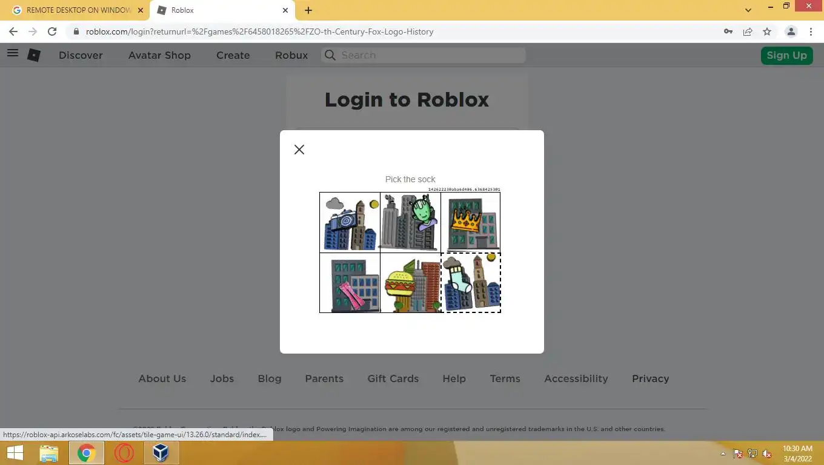The width and height of the screenshot is (824, 465).
Task: Pick the green alien tile in the captcha
Action: point(410,222)
